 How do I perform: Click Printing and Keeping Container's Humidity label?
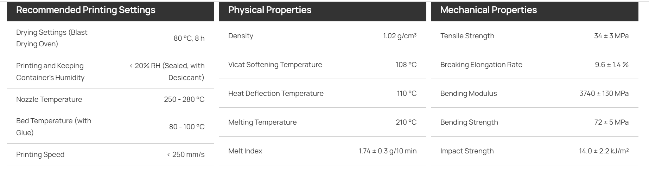pyautogui.click(x=50, y=72)
